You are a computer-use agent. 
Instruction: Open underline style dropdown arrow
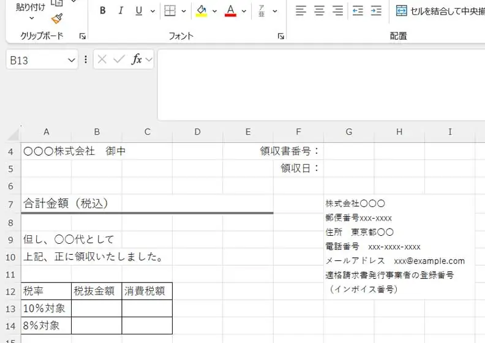(152, 11)
